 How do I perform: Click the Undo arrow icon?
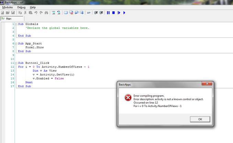coord(36,13)
